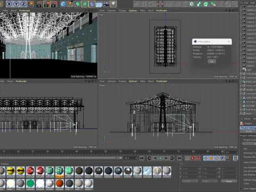Toggle the Z axis lock
The height and width of the screenshot is (192, 256).
(23, 4)
